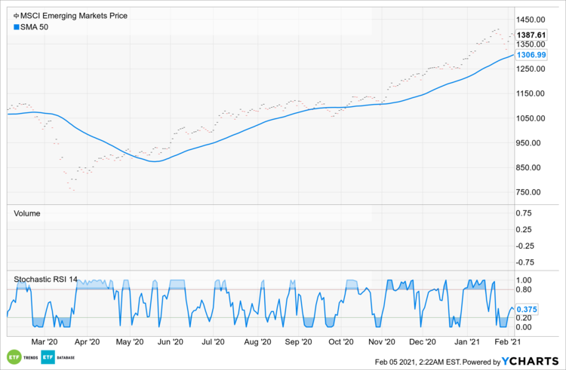Click the Stochastic RSI 14 panel label
Viewport: 566px width, 370px height.
45,280
